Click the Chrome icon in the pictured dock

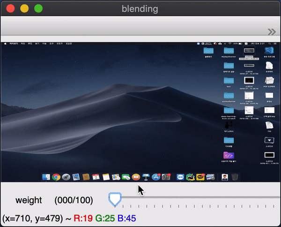(56, 177)
